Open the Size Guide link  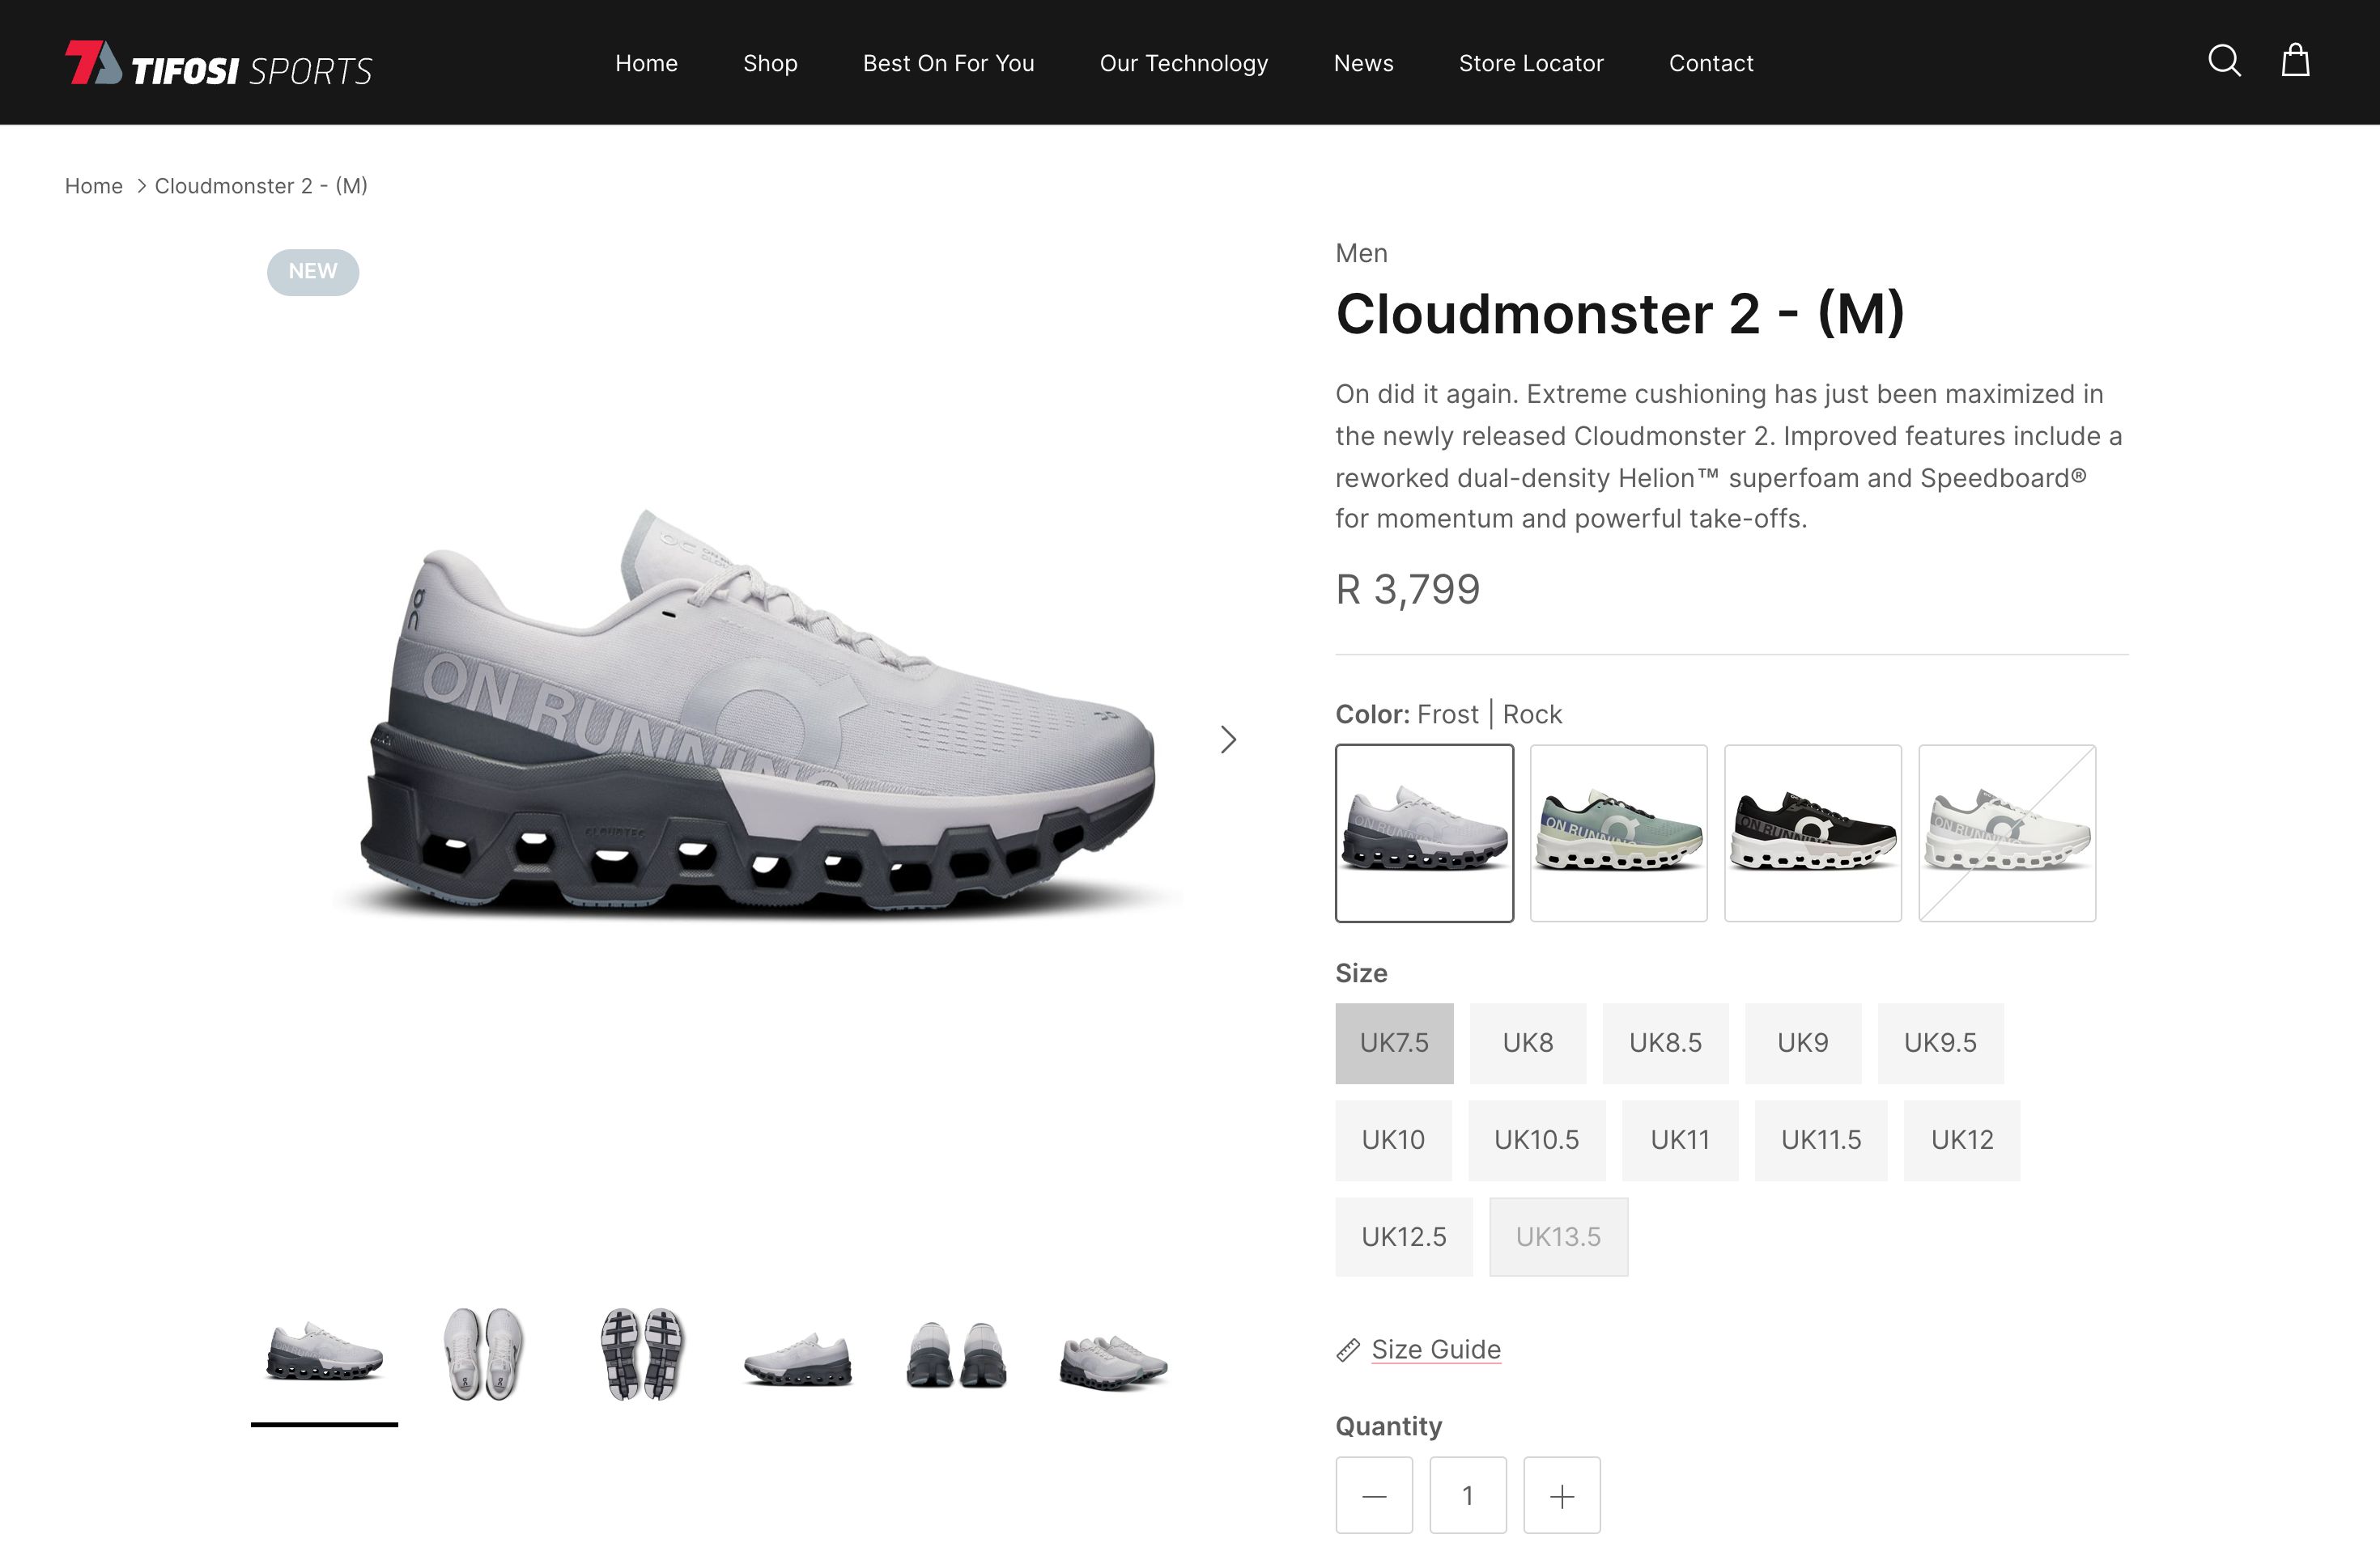tap(1436, 1349)
